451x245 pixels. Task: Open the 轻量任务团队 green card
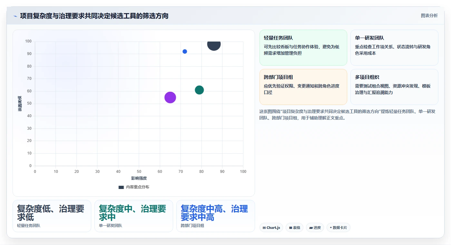click(x=303, y=48)
